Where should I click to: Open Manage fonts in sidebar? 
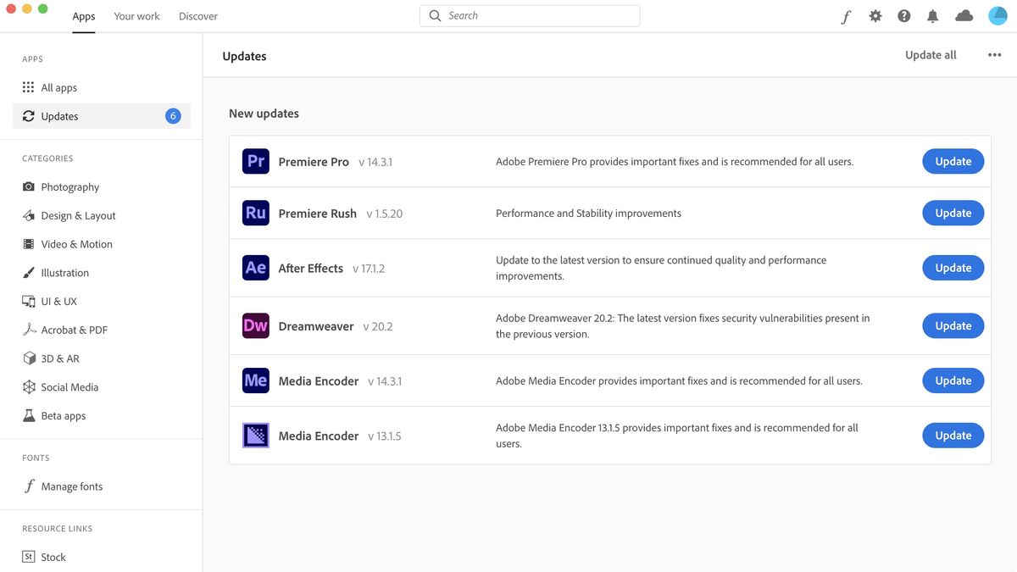pyautogui.click(x=71, y=486)
